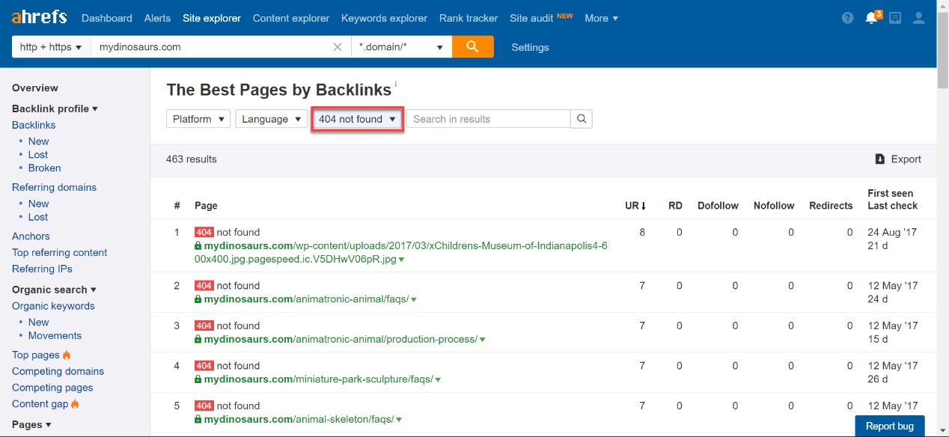Viewport: 949px width, 437px height.
Task: Open the Language filter dropdown
Action: coord(271,119)
